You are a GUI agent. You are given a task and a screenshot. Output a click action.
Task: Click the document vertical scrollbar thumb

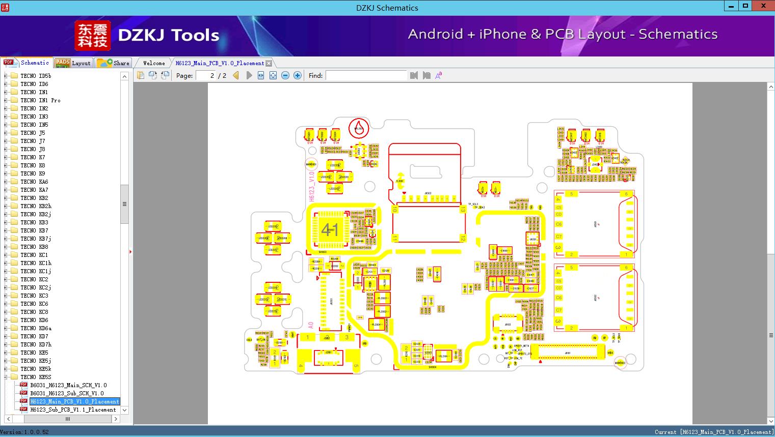tap(771, 335)
